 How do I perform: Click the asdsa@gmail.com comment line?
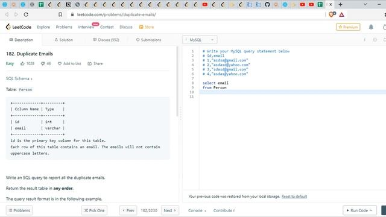[225, 60]
